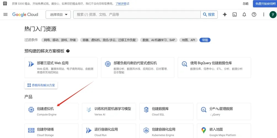Screen dimensions: 277x138
Task: Click the 'Cloud Storage' subtitle text
Action: 45,135
